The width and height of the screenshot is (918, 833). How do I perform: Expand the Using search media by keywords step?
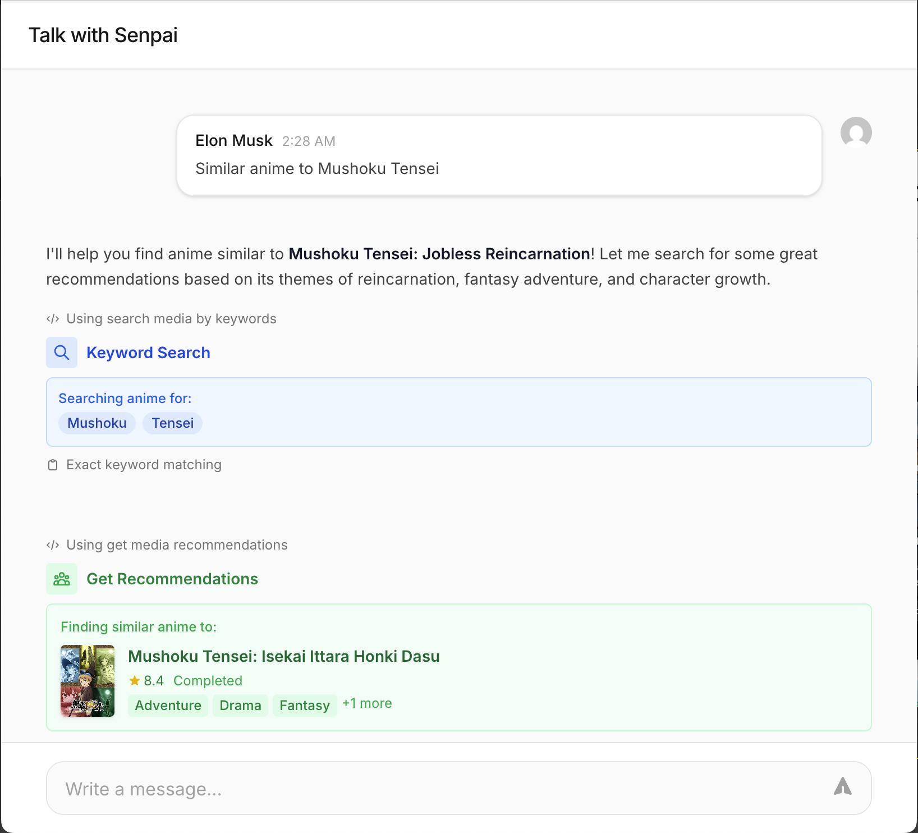[171, 319]
